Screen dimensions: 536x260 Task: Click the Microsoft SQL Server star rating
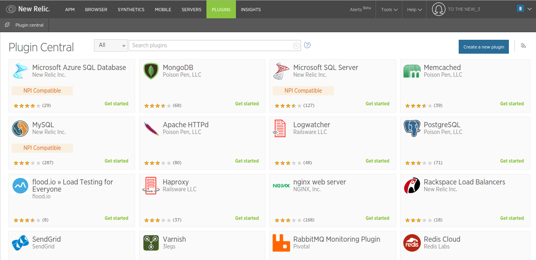click(x=288, y=106)
